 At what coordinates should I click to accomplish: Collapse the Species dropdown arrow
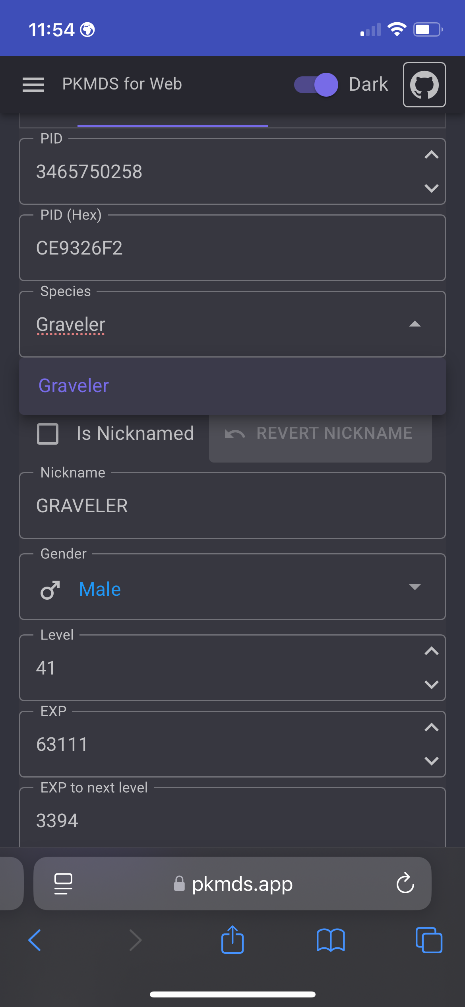point(415,324)
